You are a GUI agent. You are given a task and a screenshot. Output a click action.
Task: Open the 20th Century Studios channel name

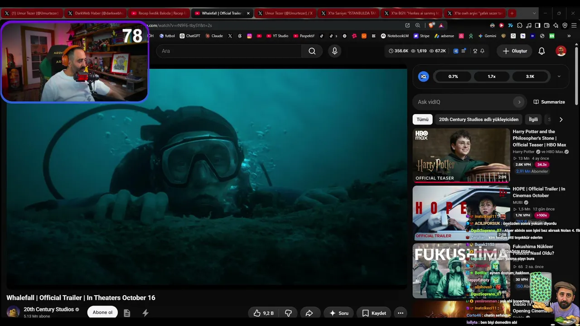tap(48, 309)
